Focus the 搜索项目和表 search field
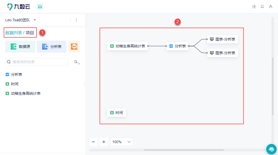The height and width of the screenshot is (155, 278). pyautogui.click(x=37, y=62)
